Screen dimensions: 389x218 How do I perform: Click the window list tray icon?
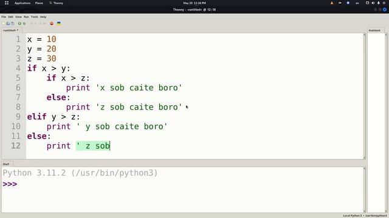(x=367, y=3)
